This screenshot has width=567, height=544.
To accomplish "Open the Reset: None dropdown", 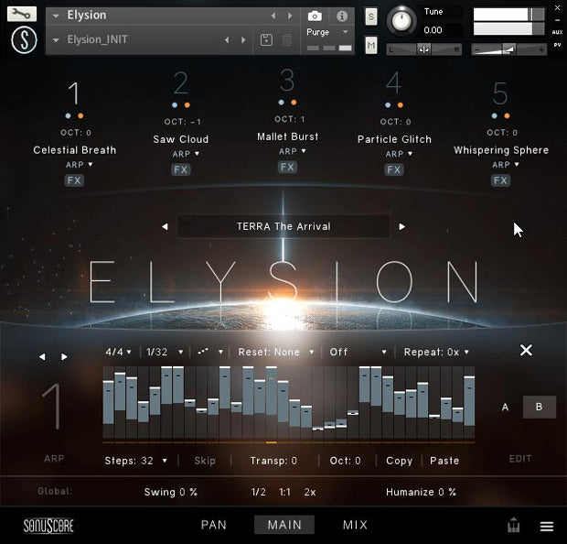I will [275, 352].
